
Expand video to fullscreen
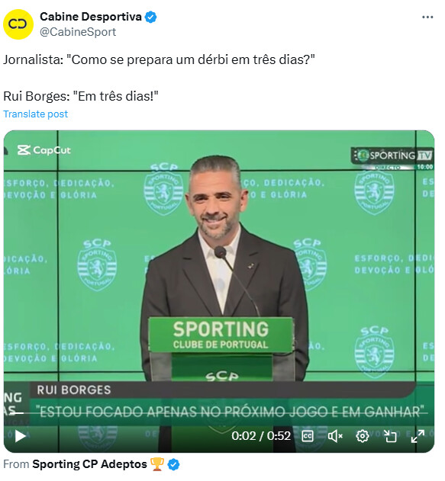[418, 436]
